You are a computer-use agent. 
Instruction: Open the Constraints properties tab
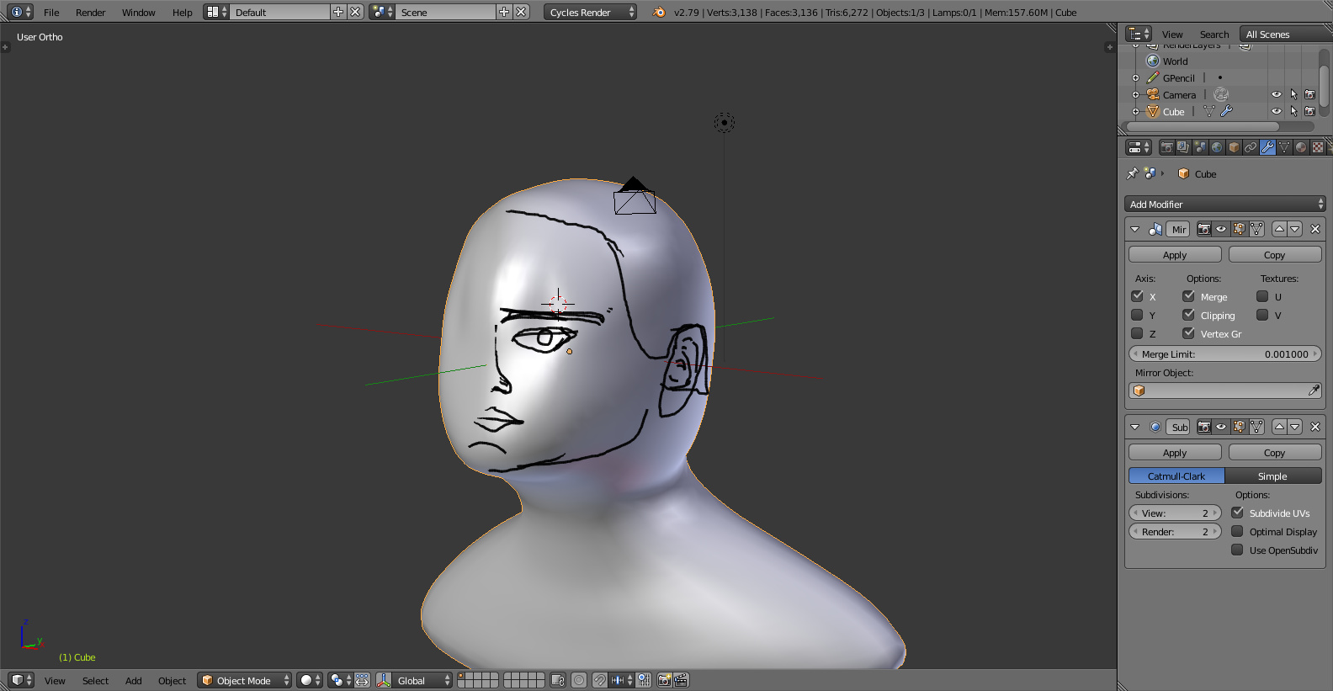coord(1251,147)
